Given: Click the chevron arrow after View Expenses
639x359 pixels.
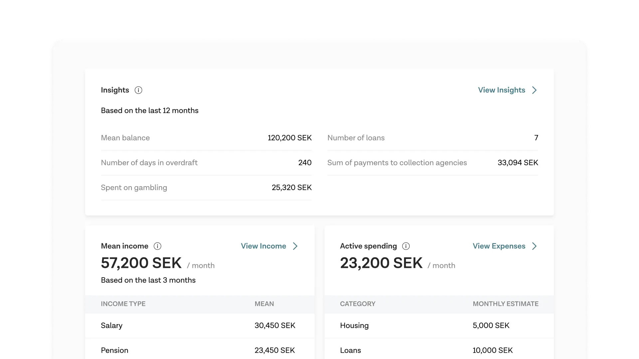Looking at the screenshot, I should 534,246.
